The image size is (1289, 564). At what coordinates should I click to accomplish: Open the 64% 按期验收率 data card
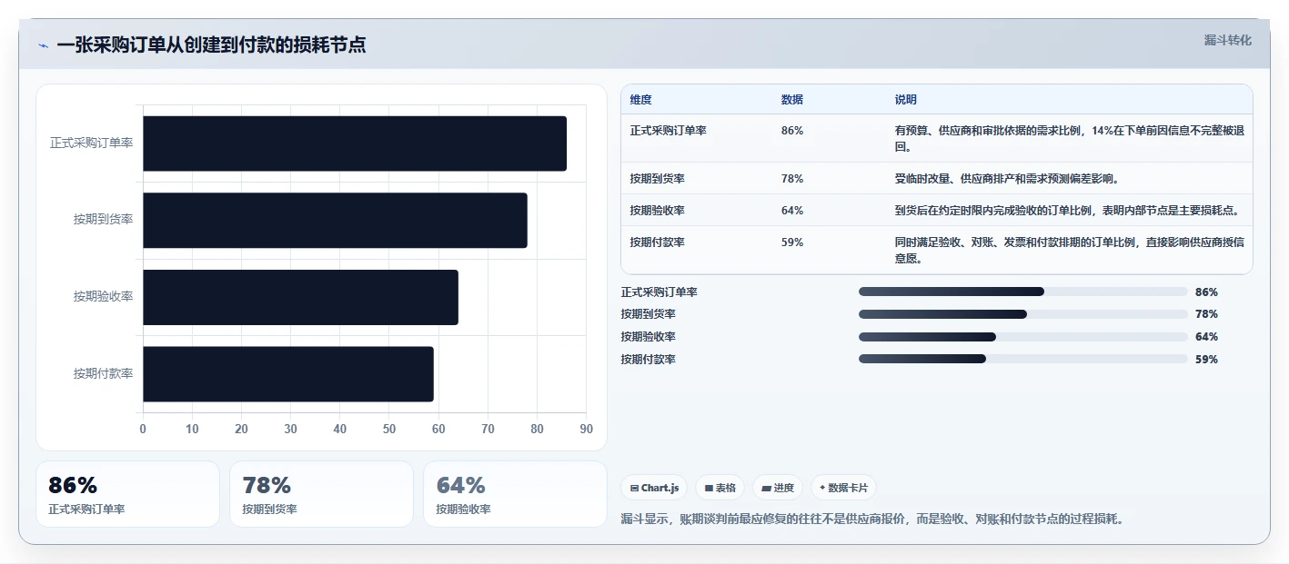(515, 494)
